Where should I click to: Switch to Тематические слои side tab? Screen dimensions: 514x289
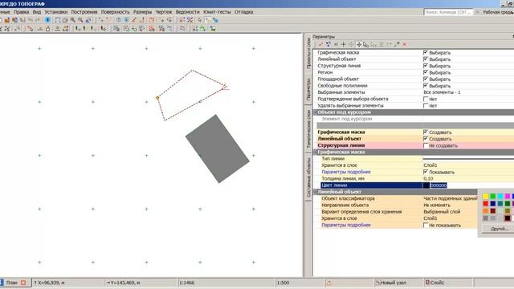pos(308,128)
